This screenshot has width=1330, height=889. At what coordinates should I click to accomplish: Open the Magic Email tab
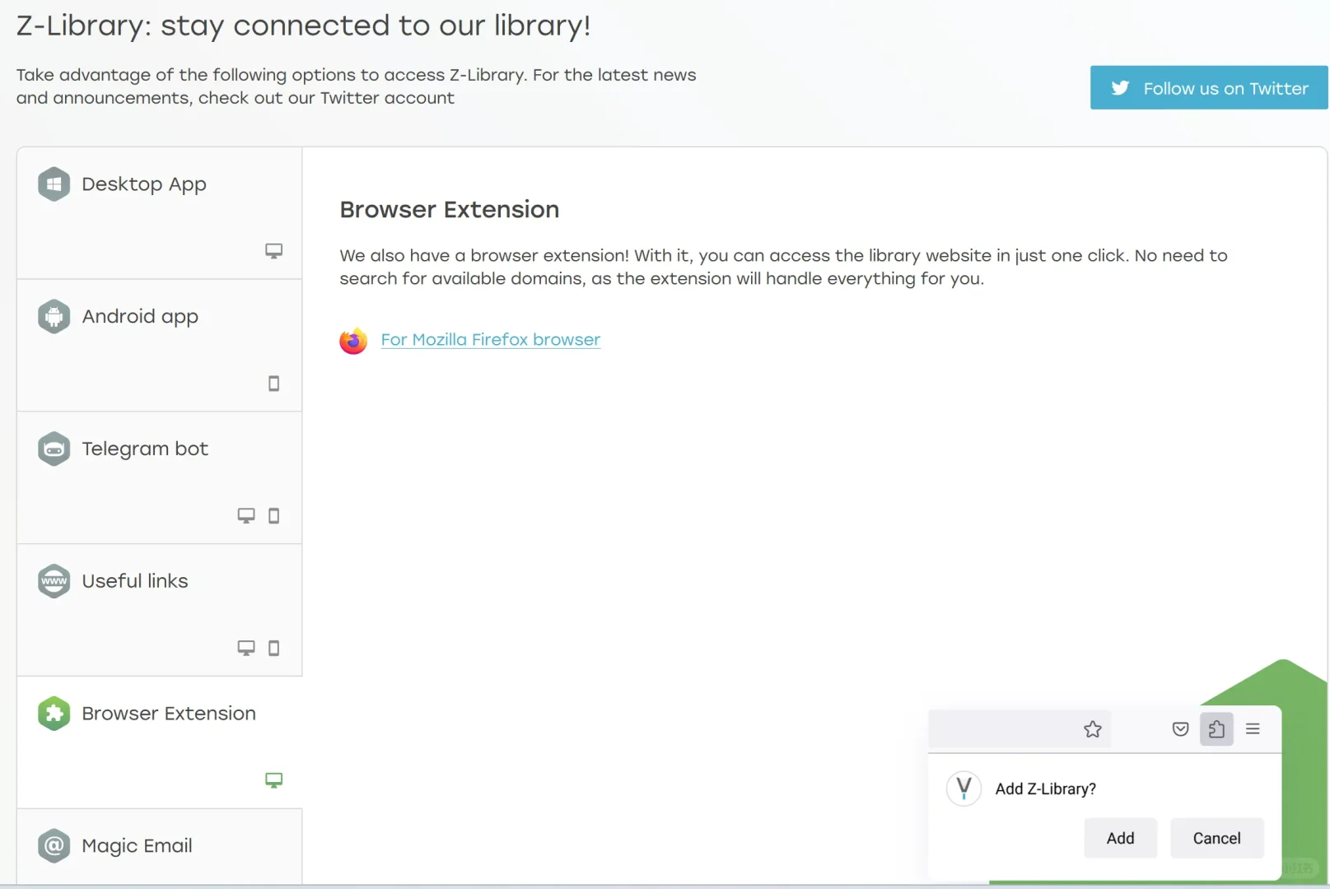tap(159, 847)
